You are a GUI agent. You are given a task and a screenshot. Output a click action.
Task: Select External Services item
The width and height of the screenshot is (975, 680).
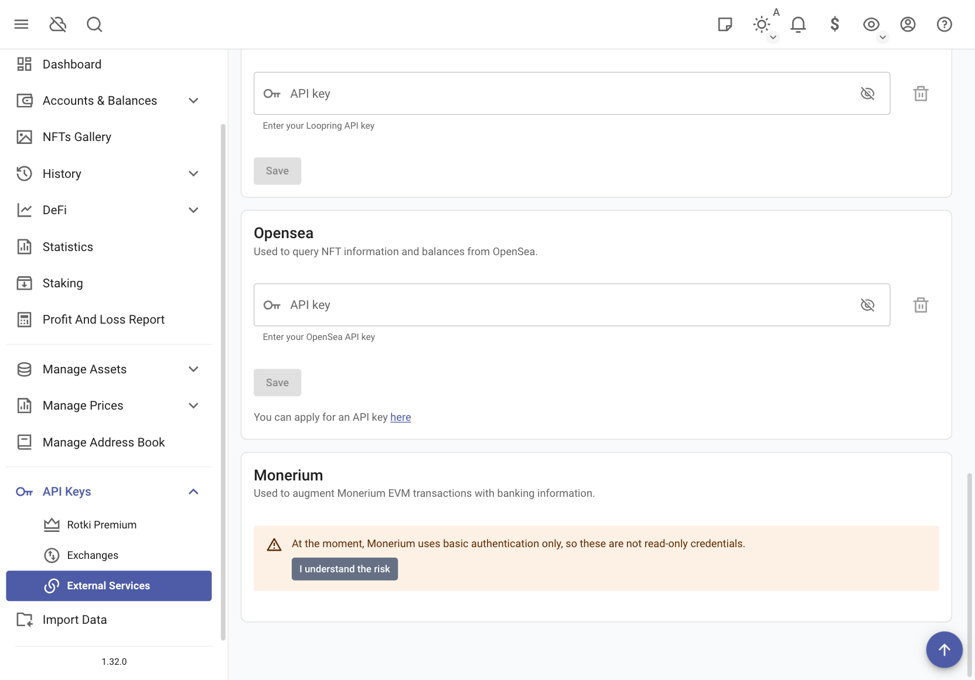pos(109,586)
